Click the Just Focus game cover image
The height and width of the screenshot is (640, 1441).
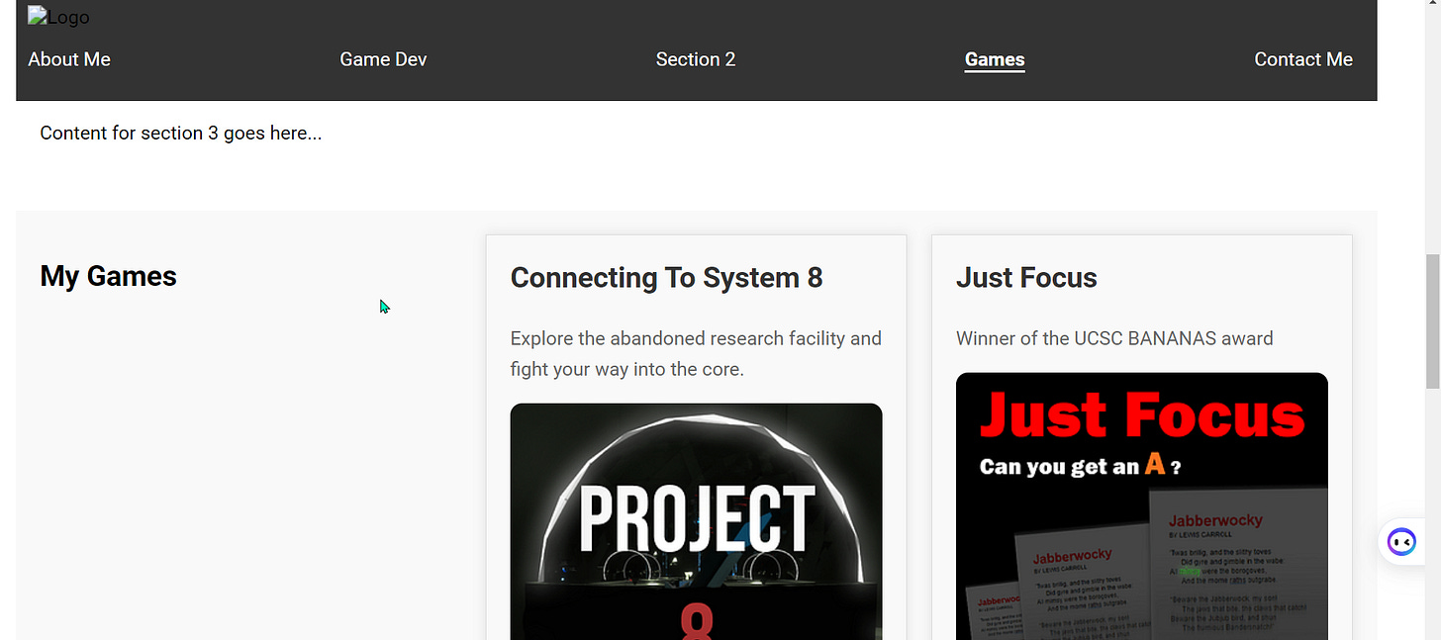pyautogui.click(x=1141, y=506)
